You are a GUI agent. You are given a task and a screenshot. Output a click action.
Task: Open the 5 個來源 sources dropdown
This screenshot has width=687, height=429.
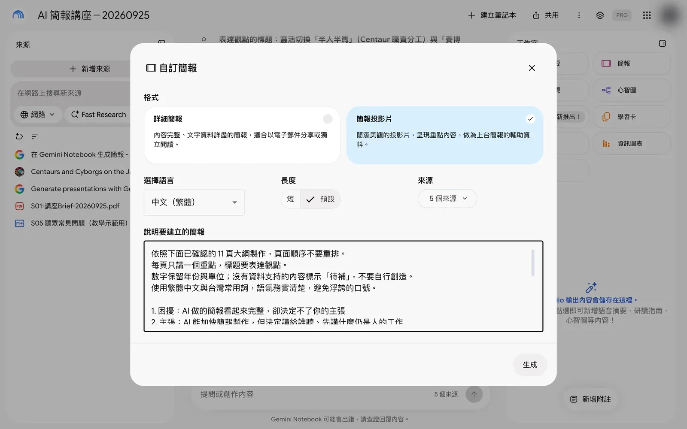447,199
